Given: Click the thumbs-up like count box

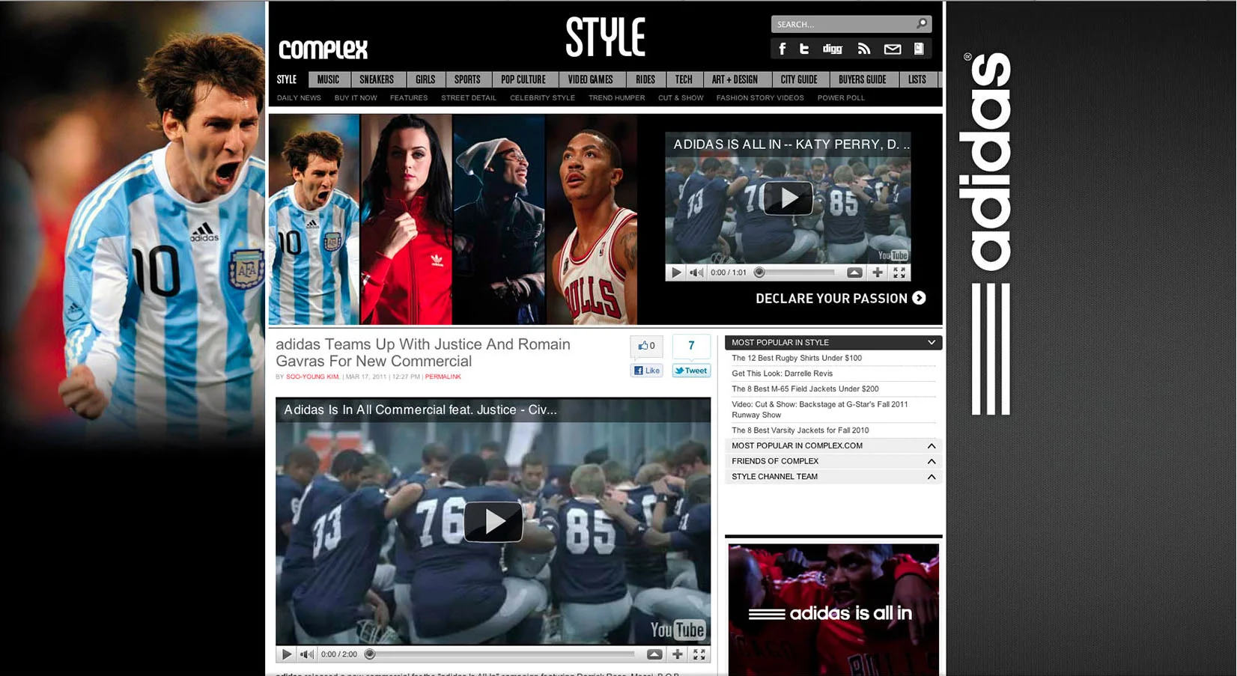Looking at the screenshot, I should pos(646,346).
